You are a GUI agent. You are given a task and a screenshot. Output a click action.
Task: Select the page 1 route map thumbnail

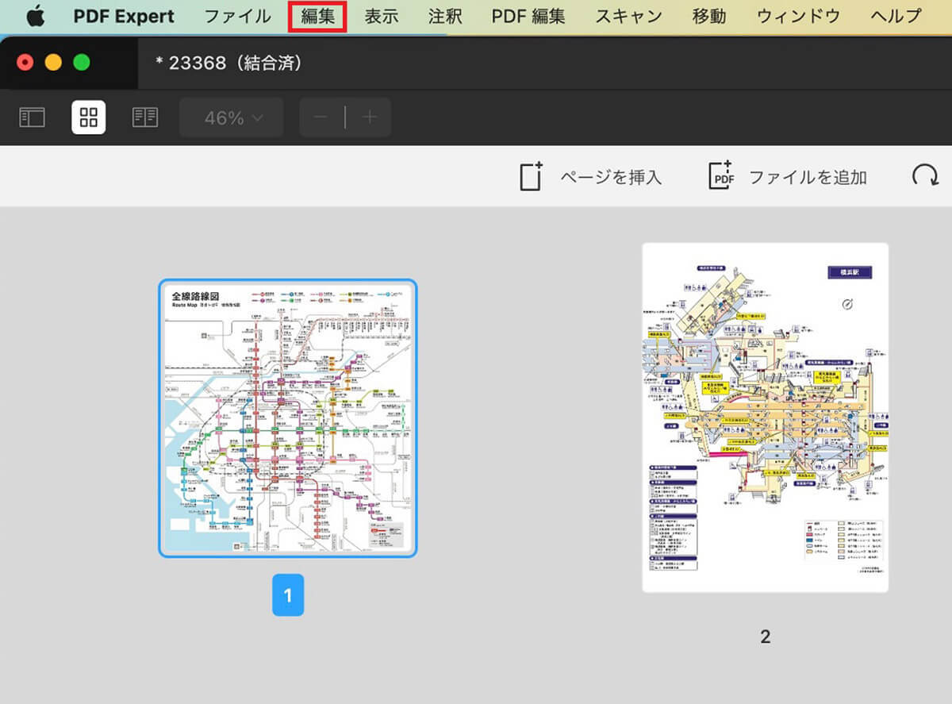coord(288,418)
